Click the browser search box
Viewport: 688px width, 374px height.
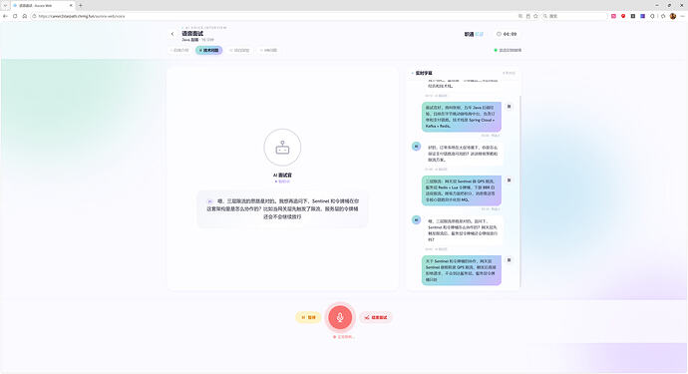pyautogui.click(x=574, y=16)
